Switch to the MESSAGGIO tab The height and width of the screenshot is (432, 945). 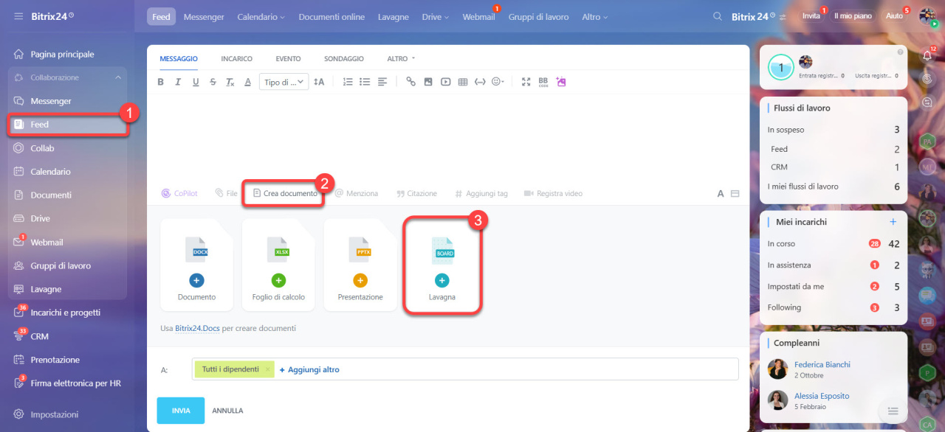click(179, 58)
